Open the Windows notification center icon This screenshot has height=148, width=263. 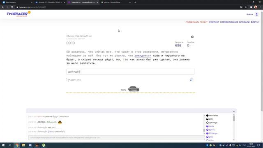pos(258,145)
